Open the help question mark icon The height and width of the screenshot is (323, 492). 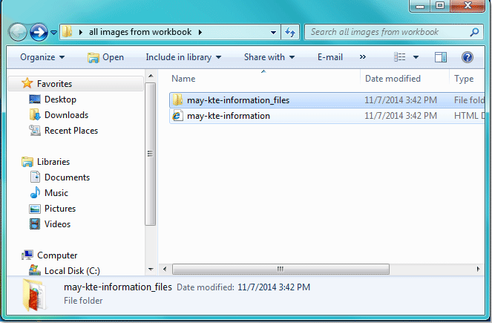[x=468, y=57]
